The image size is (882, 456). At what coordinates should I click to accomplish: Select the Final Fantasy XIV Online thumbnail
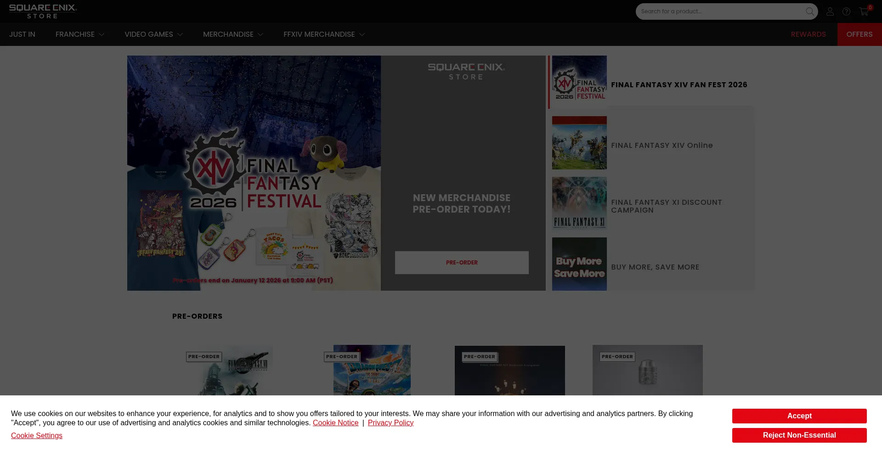coord(579,143)
